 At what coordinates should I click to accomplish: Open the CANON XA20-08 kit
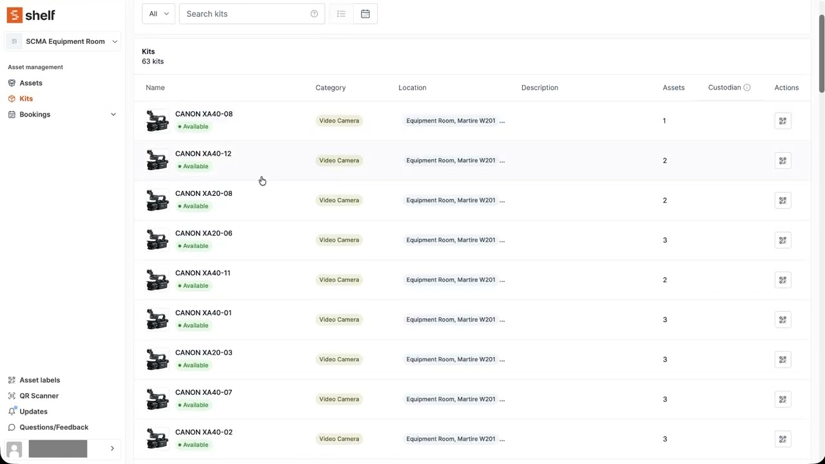tap(204, 193)
